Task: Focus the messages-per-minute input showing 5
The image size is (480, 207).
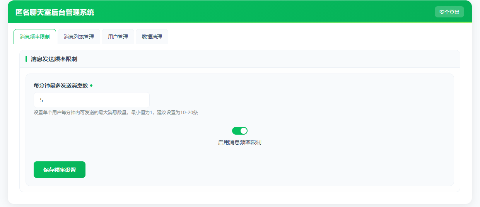Action: pos(91,100)
